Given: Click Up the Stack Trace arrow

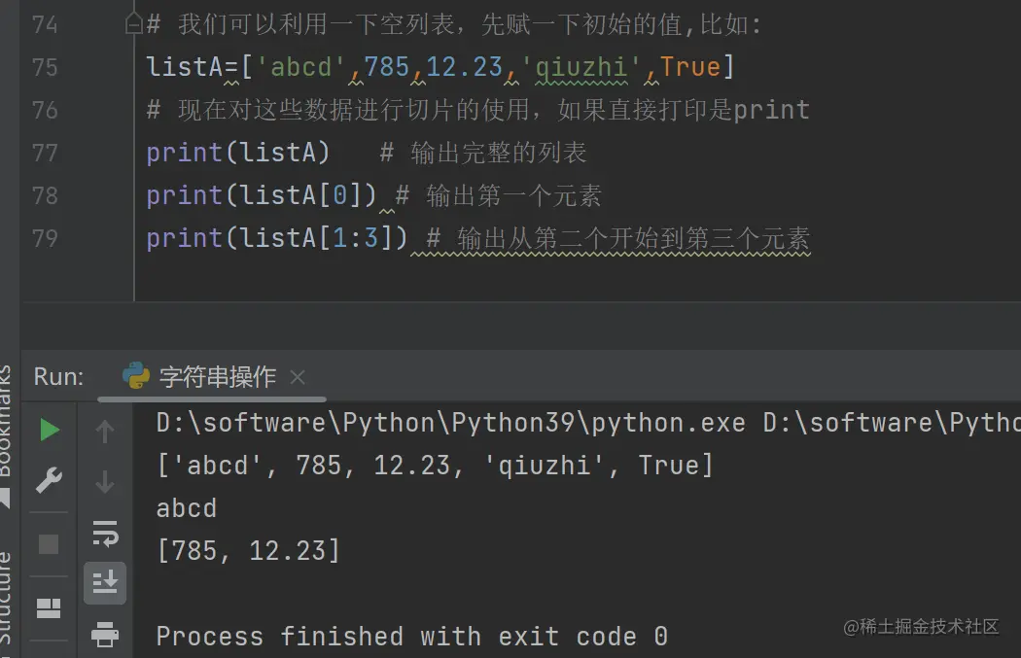Looking at the screenshot, I should click(104, 431).
